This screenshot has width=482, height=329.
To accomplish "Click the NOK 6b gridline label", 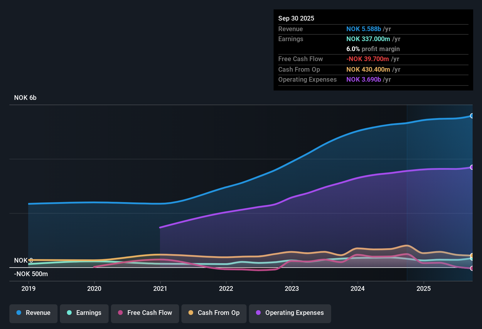I will (x=25, y=98).
